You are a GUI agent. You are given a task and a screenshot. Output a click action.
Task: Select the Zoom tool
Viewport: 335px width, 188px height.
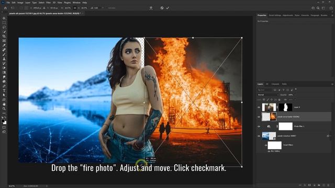(x=4, y=109)
